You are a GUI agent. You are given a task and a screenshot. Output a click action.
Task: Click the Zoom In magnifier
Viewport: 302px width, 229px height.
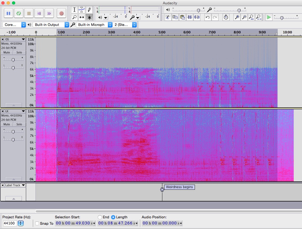click(x=237, y=17)
